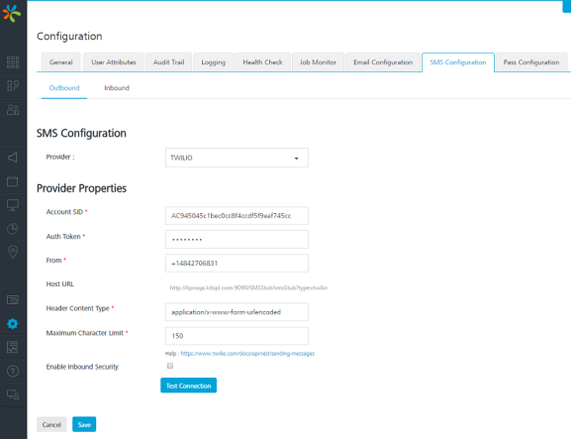
Task: Select the SMS Configuration tab
Action: (458, 62)
